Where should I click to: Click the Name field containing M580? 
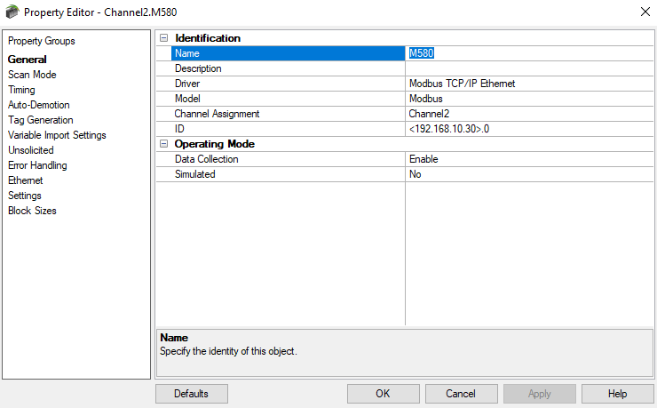click(528, 53)
